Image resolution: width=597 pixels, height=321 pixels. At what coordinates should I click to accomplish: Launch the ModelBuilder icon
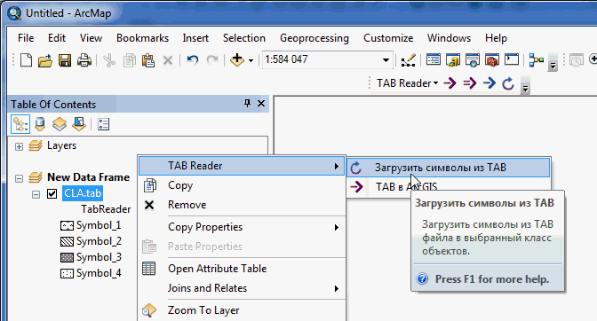536,60
